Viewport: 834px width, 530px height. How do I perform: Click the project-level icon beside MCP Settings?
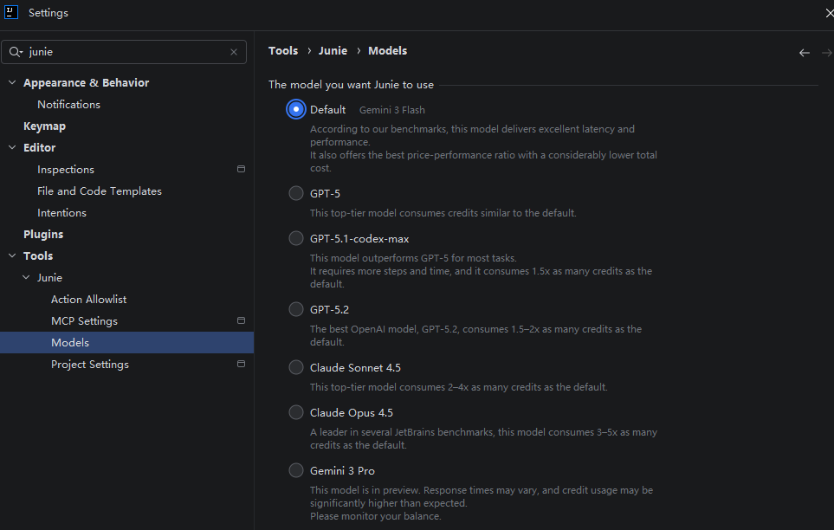tap(241, 321)
